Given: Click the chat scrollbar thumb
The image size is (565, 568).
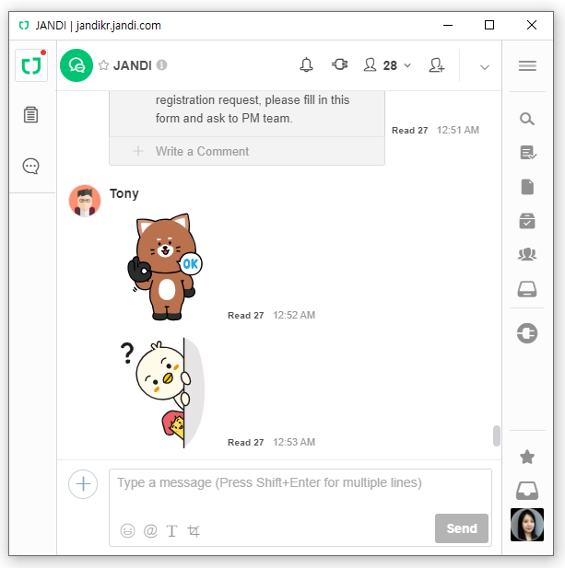Looking at the screenshot, I should 497,435.
